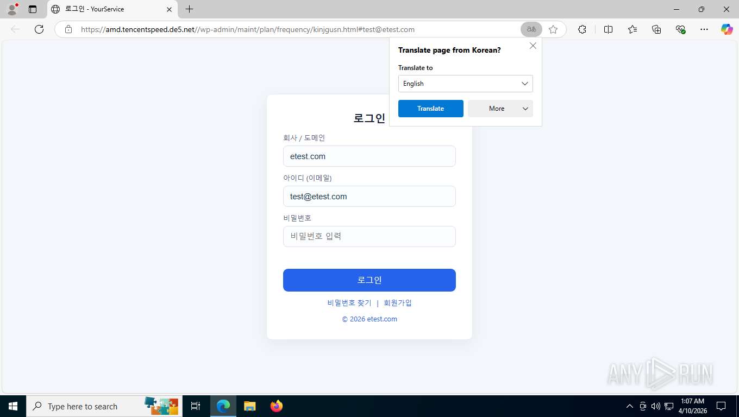Viewport: 739px width, 417px height.
Task: Open the Extensions puzzle icon
Action: [582, 29]
